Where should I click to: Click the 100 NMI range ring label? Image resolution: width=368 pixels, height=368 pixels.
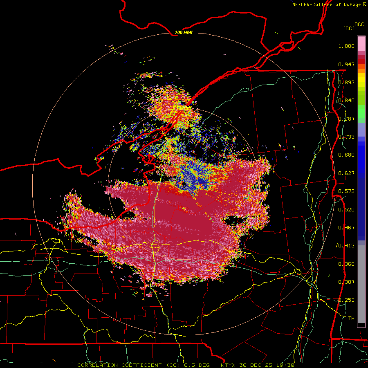pyautogui.click(x=184, y=32)
